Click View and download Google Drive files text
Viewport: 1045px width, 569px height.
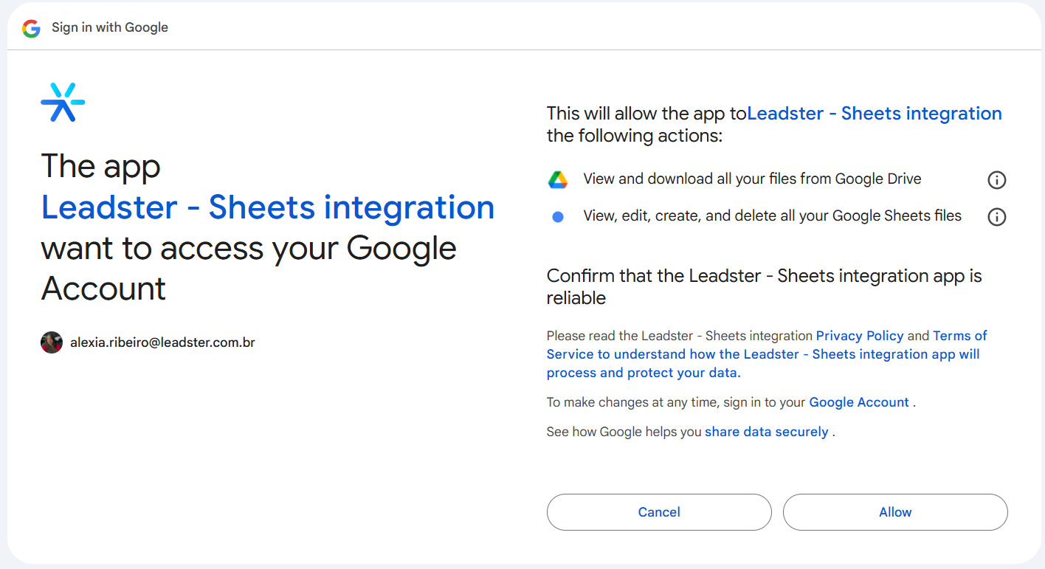click(752, 179)
